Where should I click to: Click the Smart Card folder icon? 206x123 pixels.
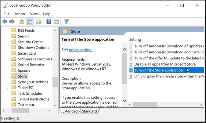pyautogui.click(x=13, y=53)
